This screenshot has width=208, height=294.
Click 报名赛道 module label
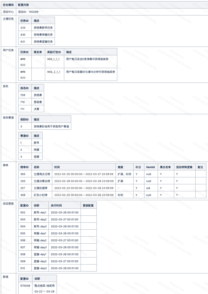click(x=8, y=118)
